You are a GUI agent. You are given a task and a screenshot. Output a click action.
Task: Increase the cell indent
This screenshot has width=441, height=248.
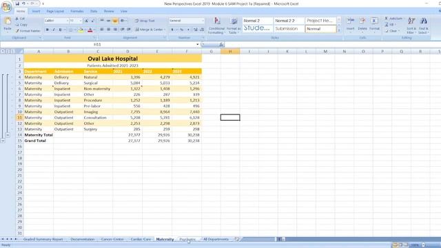(129, 30)
